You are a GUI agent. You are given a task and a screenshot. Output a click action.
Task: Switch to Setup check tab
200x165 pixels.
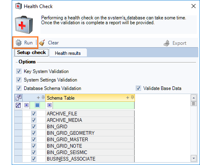point(32,52)
